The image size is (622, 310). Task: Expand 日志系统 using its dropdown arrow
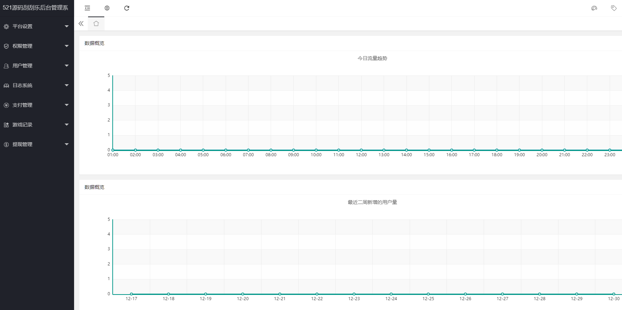(67, 85)
